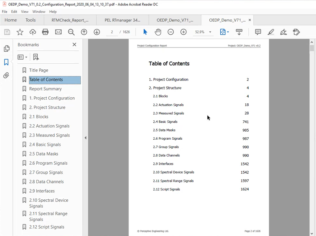Expand the bookmark options menu arrow

[x=26, y=57]
